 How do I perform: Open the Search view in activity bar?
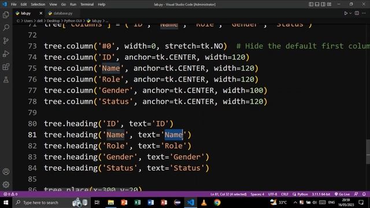pos(6,28)
